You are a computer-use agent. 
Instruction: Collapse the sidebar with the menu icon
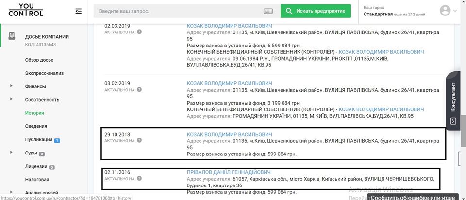pyautogui.click(x=79, y=11)
